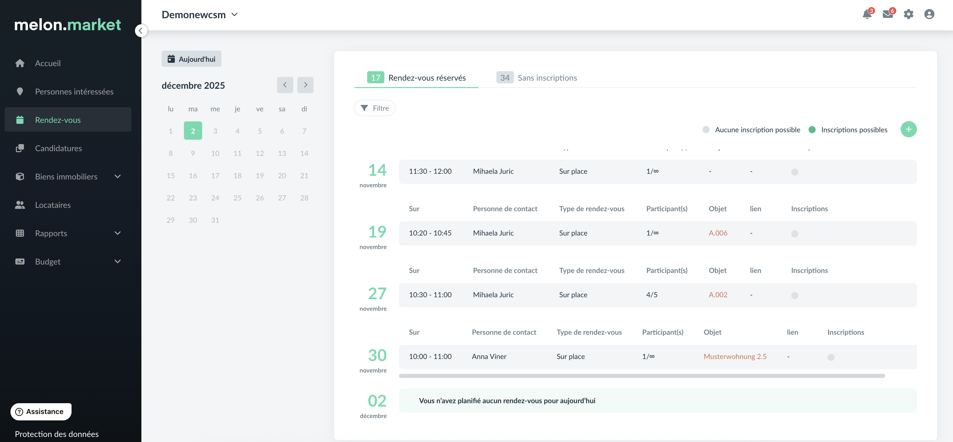953x442 pixels.
Task: Go to the previous calendar month
Action: click(x=284, y=85)
